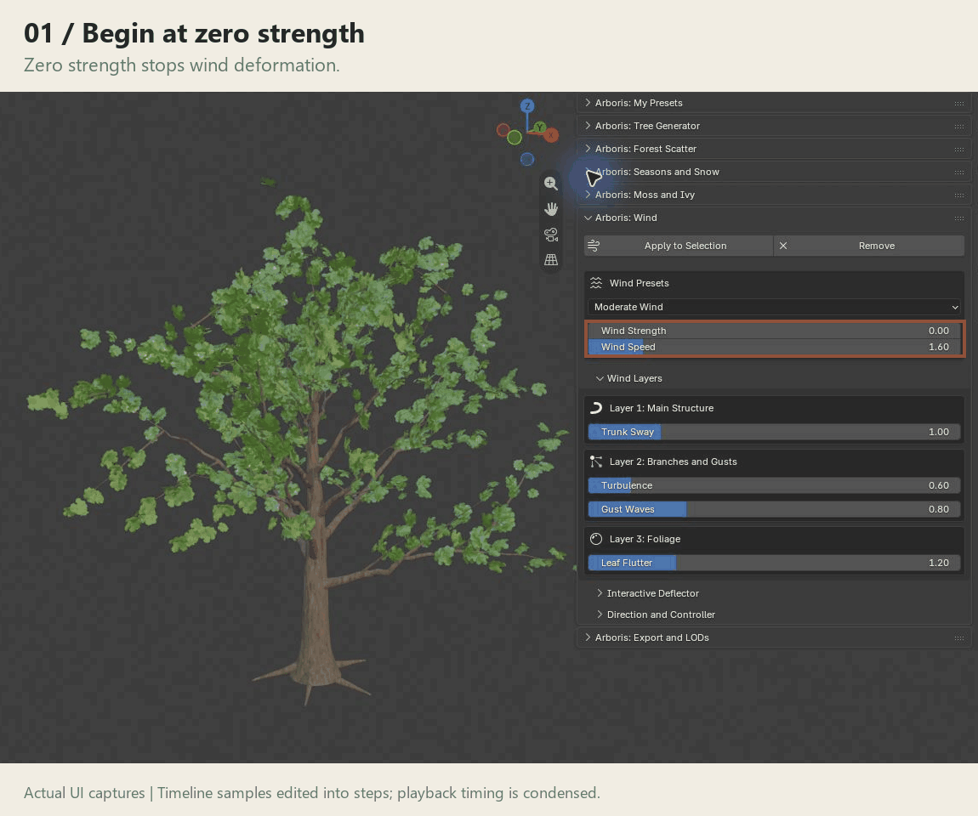Image resolution: width=978 pixels, height=816 pixels.
Task: Click the Leaf Flutter slider
Action: click(x=774, y=563)
